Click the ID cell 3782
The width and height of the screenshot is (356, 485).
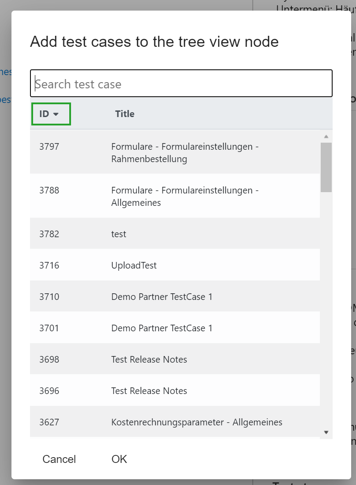49,234
